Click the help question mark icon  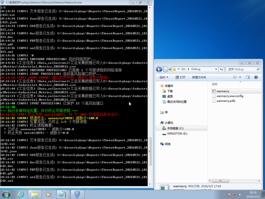[x=256, y=77]
